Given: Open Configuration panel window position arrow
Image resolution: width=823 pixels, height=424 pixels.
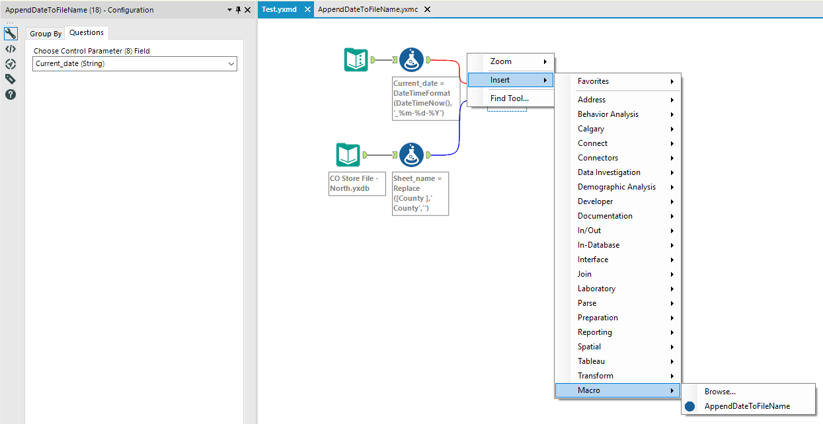Looking at the screenshot, I should click(229, 10).
